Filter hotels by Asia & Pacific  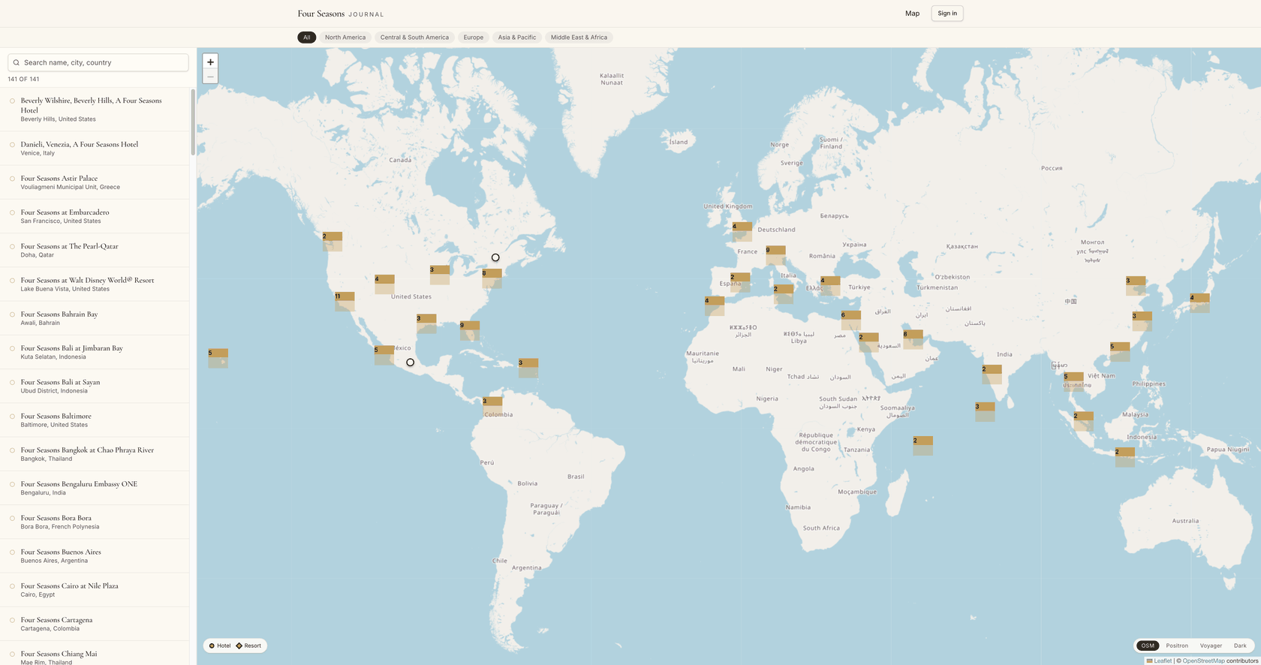click(517, 38)
